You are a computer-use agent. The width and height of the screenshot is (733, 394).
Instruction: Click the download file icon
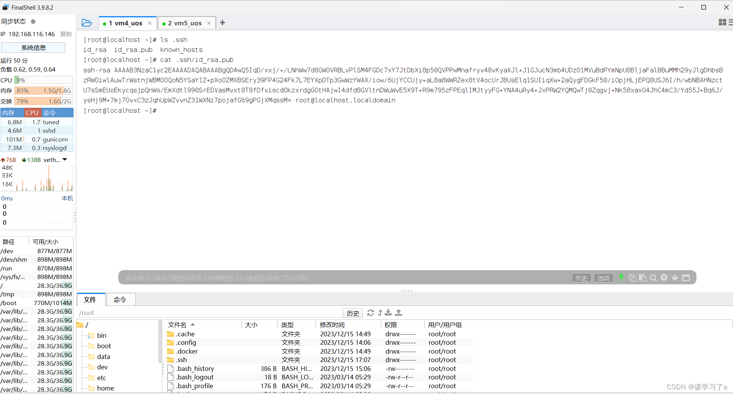(x=388, y=313)
